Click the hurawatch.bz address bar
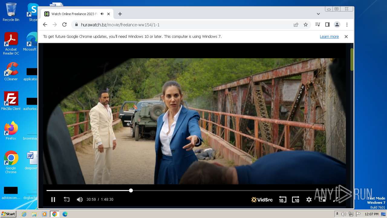The width and height of the screenshot is (387, 218). [190, 25]
